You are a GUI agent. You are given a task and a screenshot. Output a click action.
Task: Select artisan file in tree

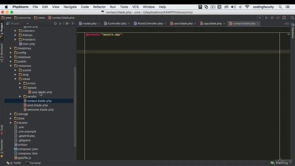(21, 145)
